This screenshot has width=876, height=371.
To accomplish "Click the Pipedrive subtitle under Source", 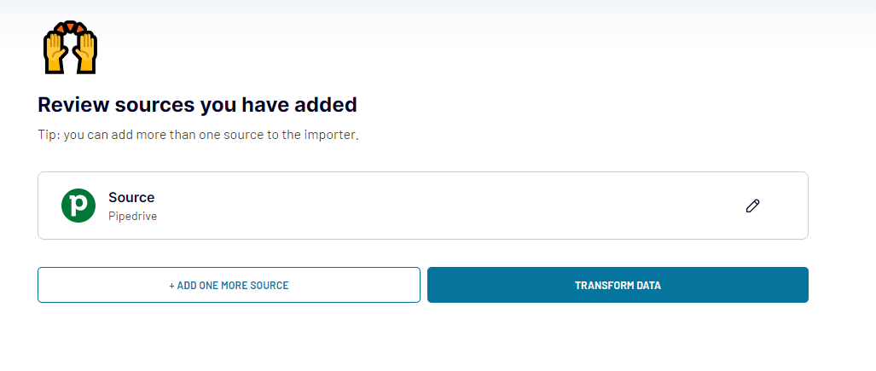I will point(132,217).
